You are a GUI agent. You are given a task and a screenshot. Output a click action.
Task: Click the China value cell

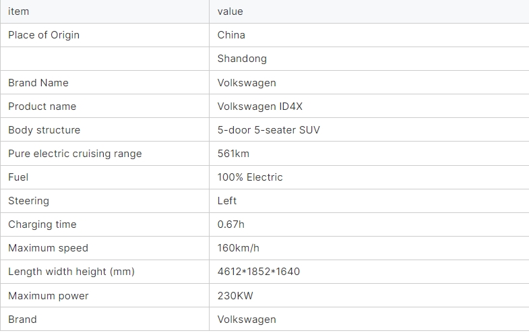coord(231,35)
